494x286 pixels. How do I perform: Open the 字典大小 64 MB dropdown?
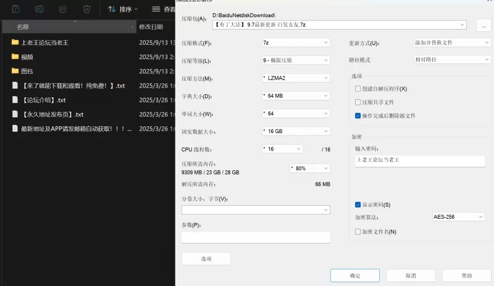click(296, 96)
